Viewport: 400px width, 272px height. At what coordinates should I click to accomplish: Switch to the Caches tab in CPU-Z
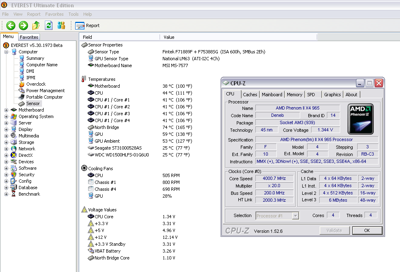[x=250, y=95]
